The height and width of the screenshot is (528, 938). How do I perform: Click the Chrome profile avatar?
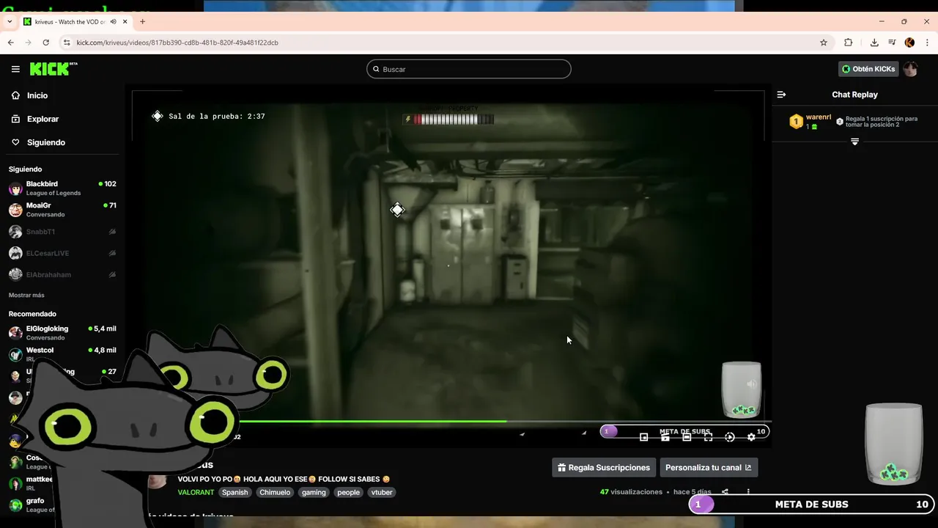tap(909, 43)
